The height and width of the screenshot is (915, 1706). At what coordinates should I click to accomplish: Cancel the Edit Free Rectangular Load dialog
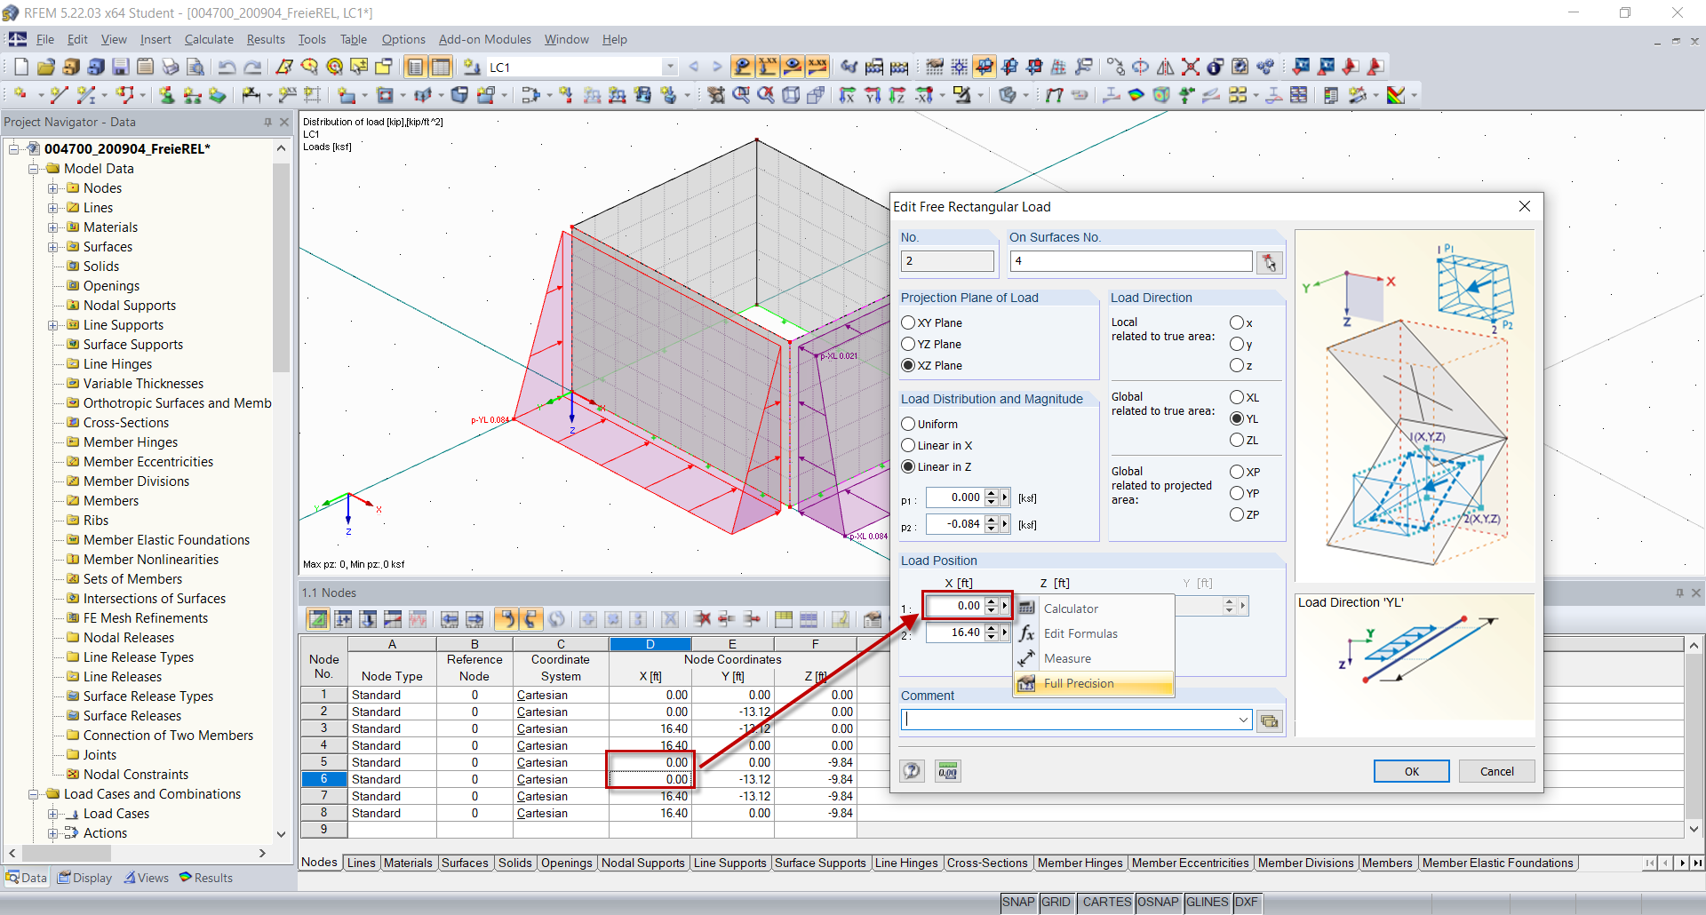[1496, 771]
